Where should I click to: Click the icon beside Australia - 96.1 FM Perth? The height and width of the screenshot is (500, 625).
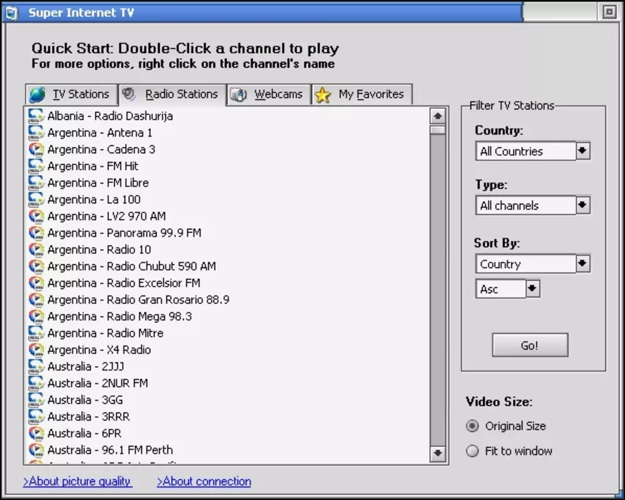(36, 450)
